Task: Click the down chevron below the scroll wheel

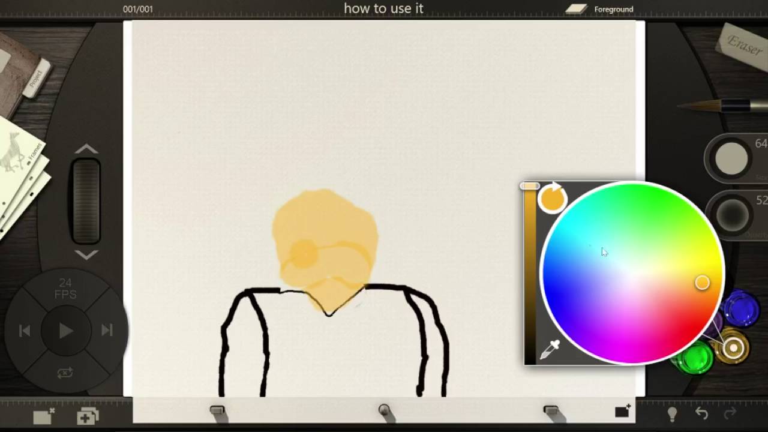Action: coord(86,254)
